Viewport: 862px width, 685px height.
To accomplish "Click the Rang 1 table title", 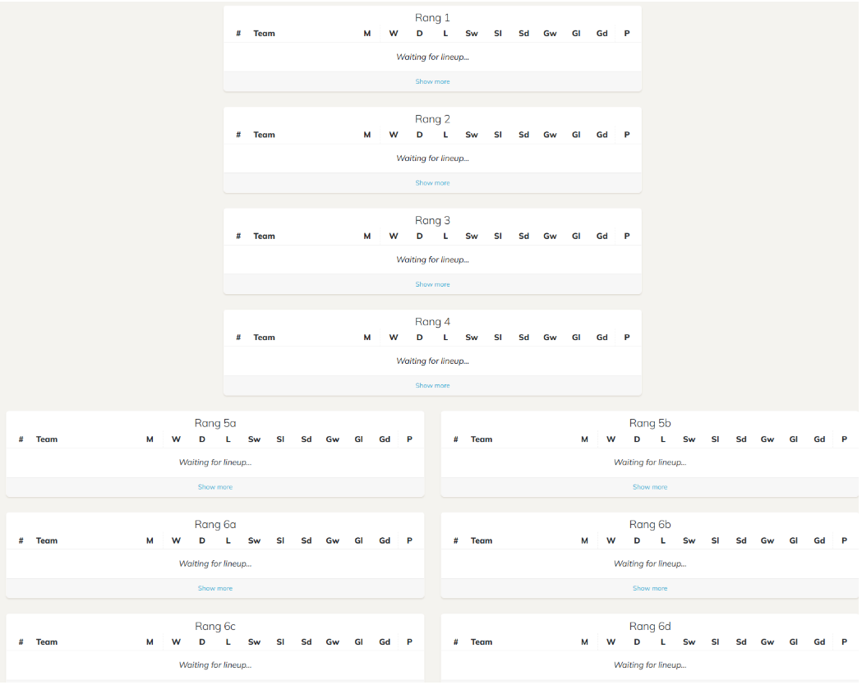I will [x=432, y=18].
